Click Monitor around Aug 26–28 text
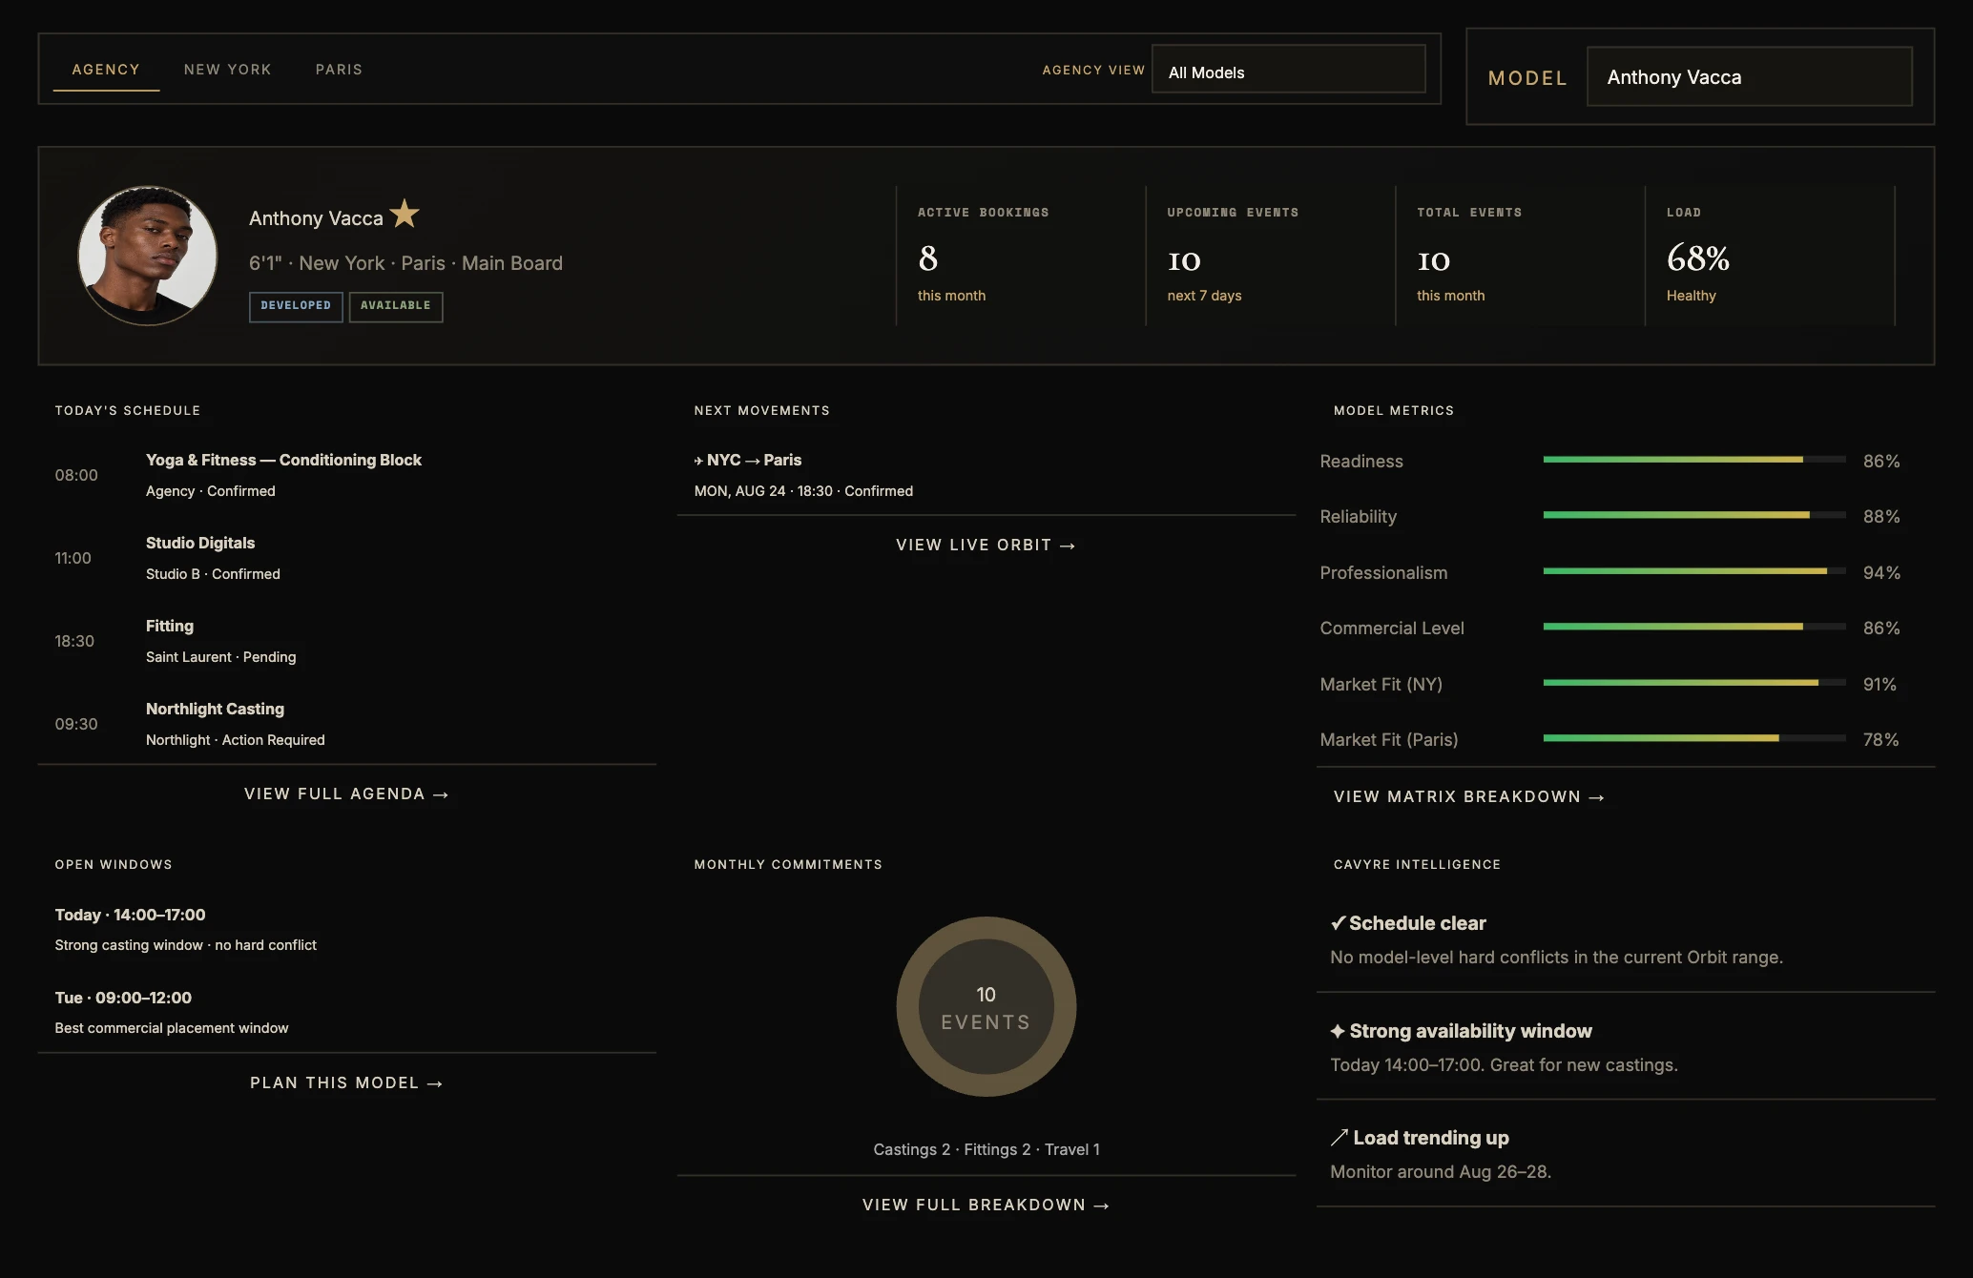 point(1441,1171)
